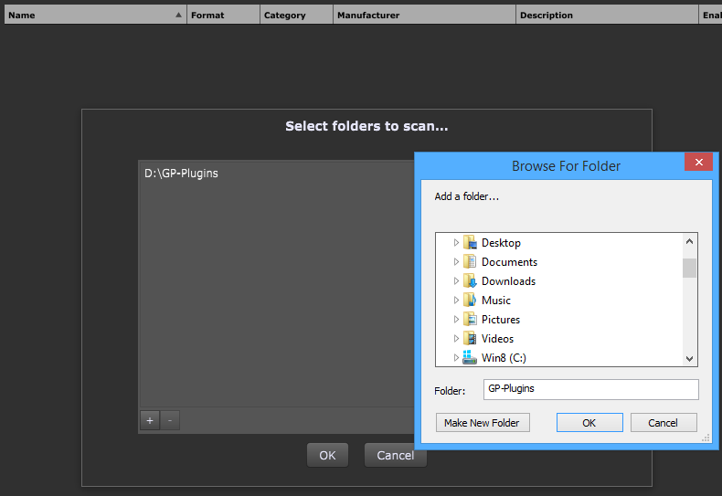Confirm with OK in Browse For Folder

pos(589,422)
